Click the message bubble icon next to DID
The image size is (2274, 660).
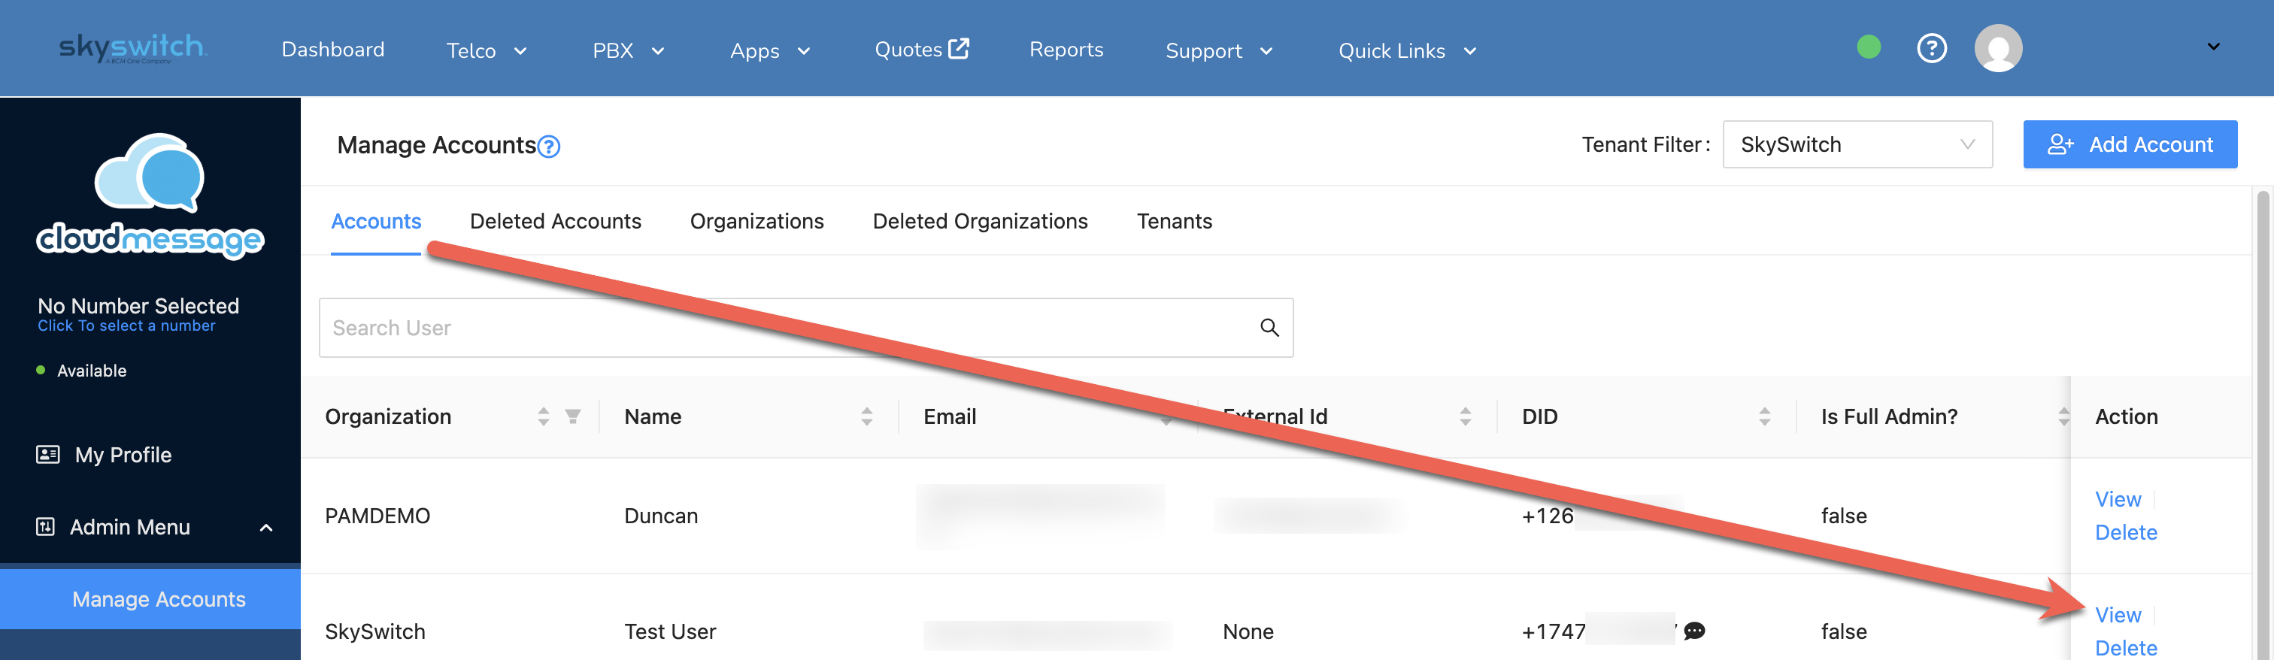point(1693,631)
